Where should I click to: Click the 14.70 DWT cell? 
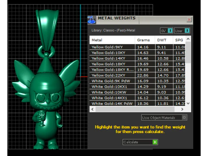[164, 75]
